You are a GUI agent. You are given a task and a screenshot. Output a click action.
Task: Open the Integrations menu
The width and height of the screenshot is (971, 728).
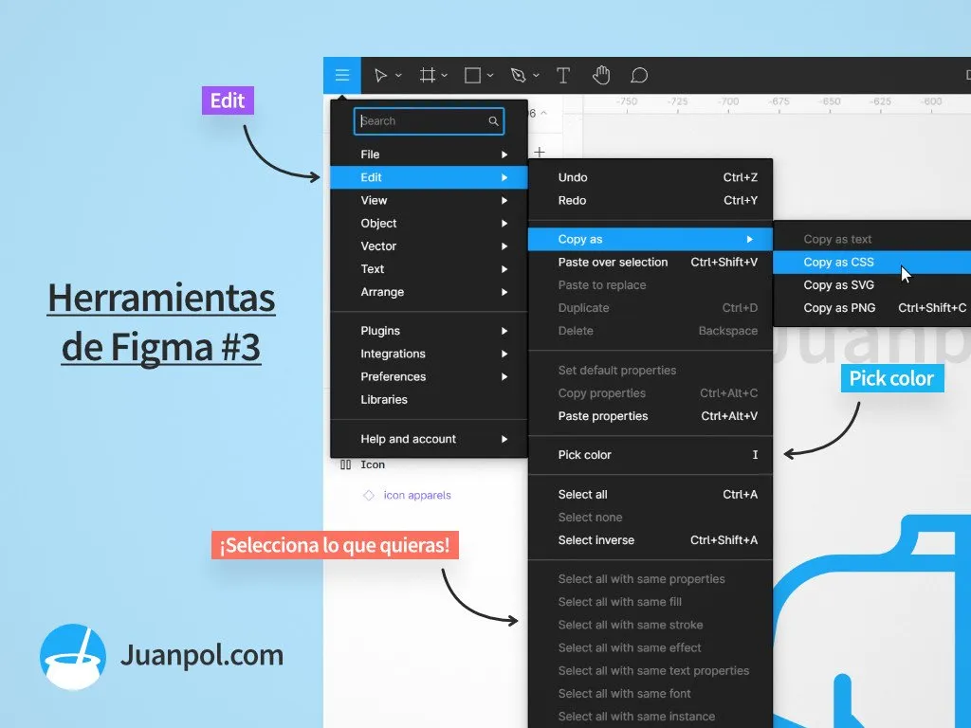pos(429,354)
